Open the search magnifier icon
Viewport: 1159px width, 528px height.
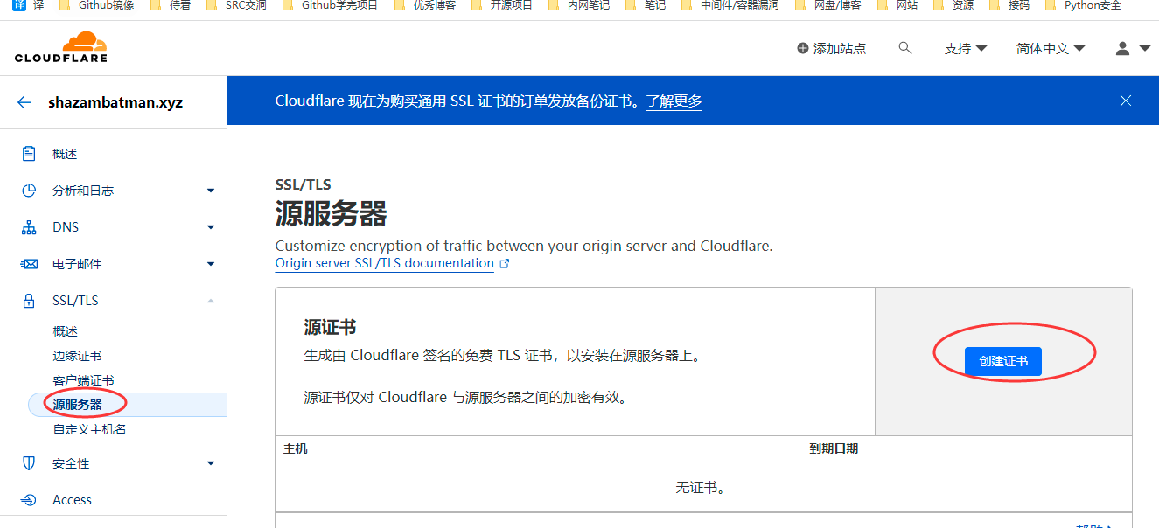(905, 48)
